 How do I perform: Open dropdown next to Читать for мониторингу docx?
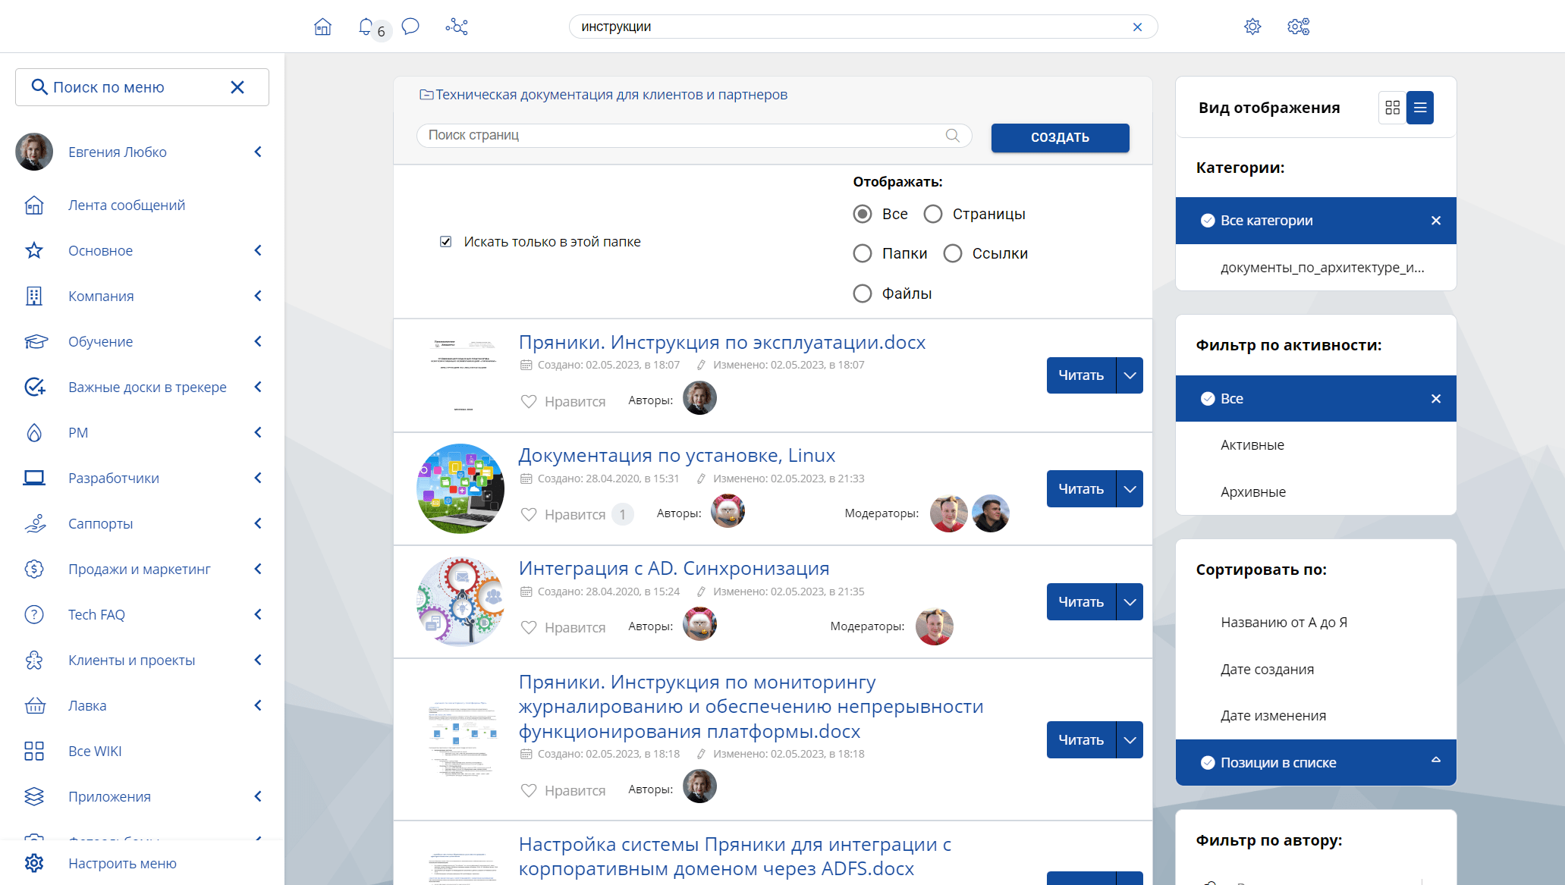(x=1130, y=740)
